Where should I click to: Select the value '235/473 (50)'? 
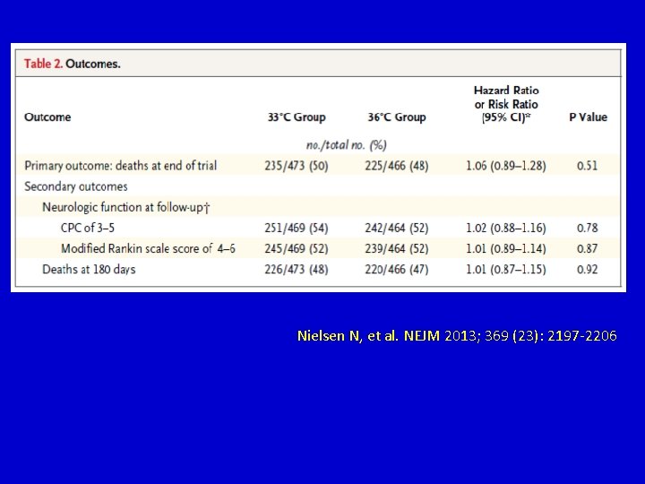pos(297,166)
